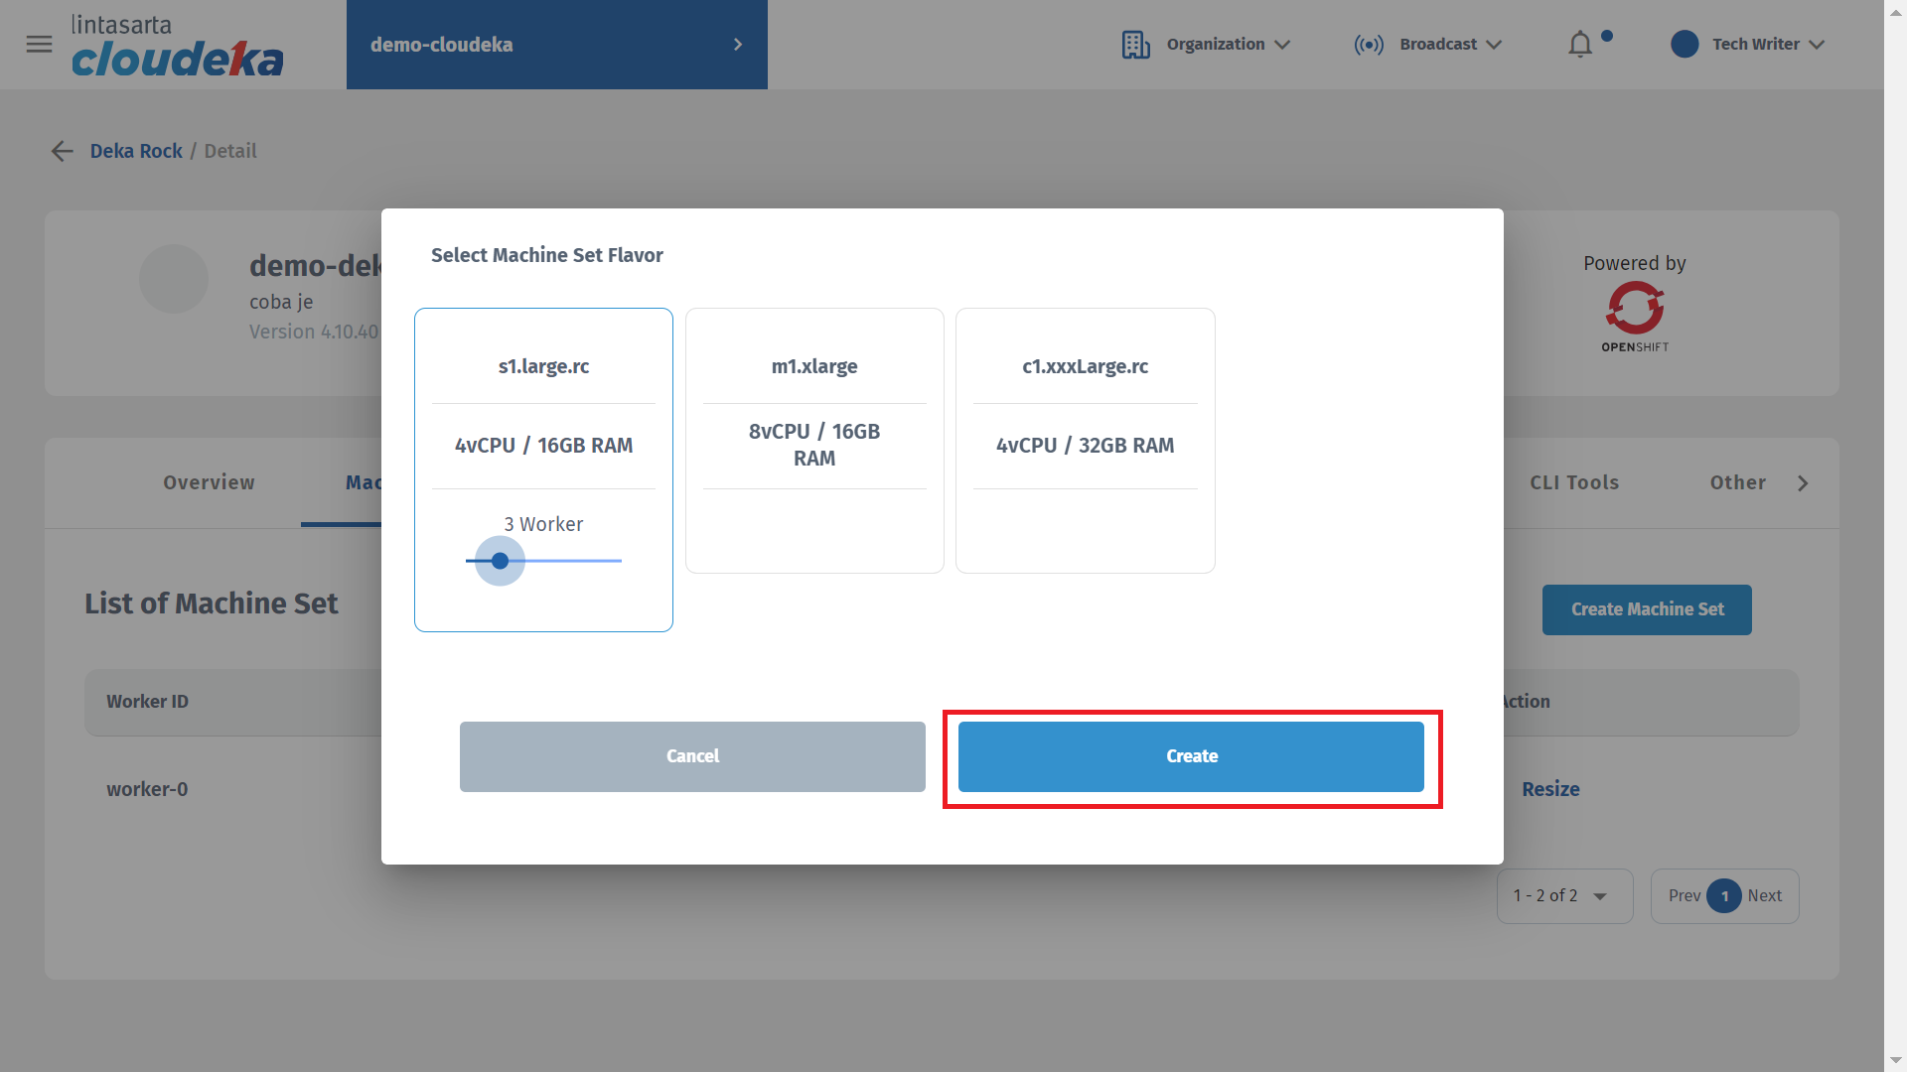
Task: Open the hamburger navigation menu
Action: [x=39, y=45]
